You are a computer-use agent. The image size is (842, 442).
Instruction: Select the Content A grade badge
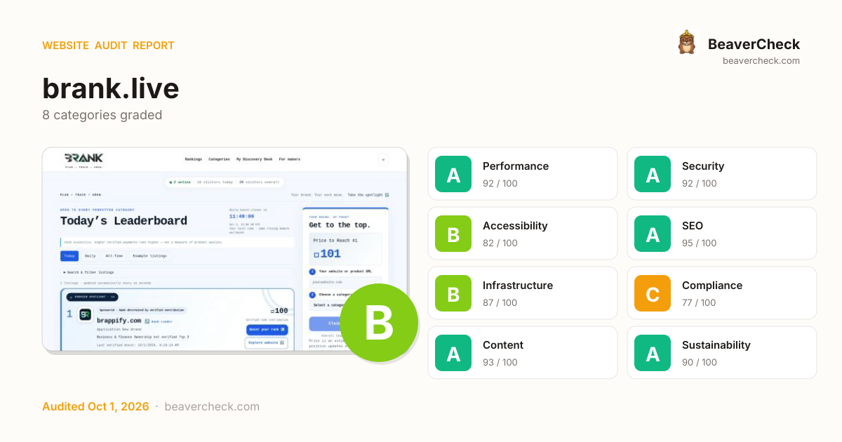click(x=454, y=353)
